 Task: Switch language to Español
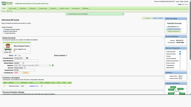coord(186,1)
